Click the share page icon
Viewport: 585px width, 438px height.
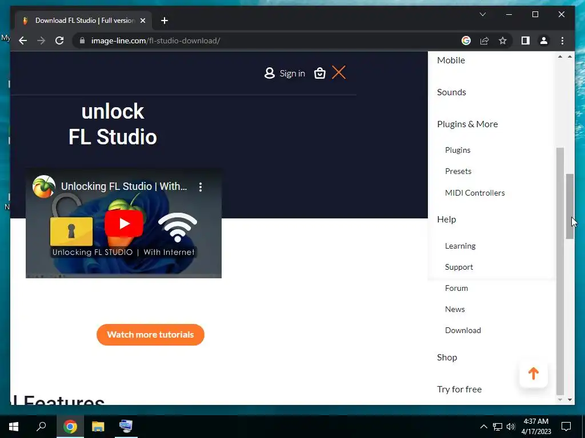click(484, 40)
